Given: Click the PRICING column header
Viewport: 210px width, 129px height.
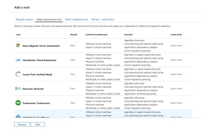Looking at the screenshot, I should coord(74,35).
